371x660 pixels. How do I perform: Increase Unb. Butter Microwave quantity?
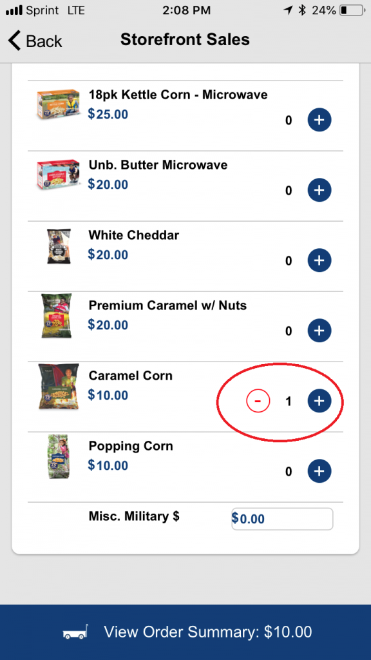click(x=319, y=190)
